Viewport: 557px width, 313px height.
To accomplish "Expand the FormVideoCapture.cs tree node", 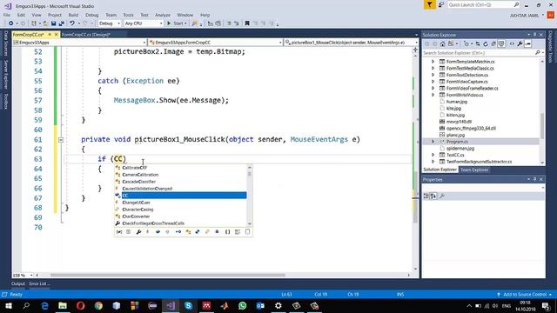I will [x=433, y=82].
